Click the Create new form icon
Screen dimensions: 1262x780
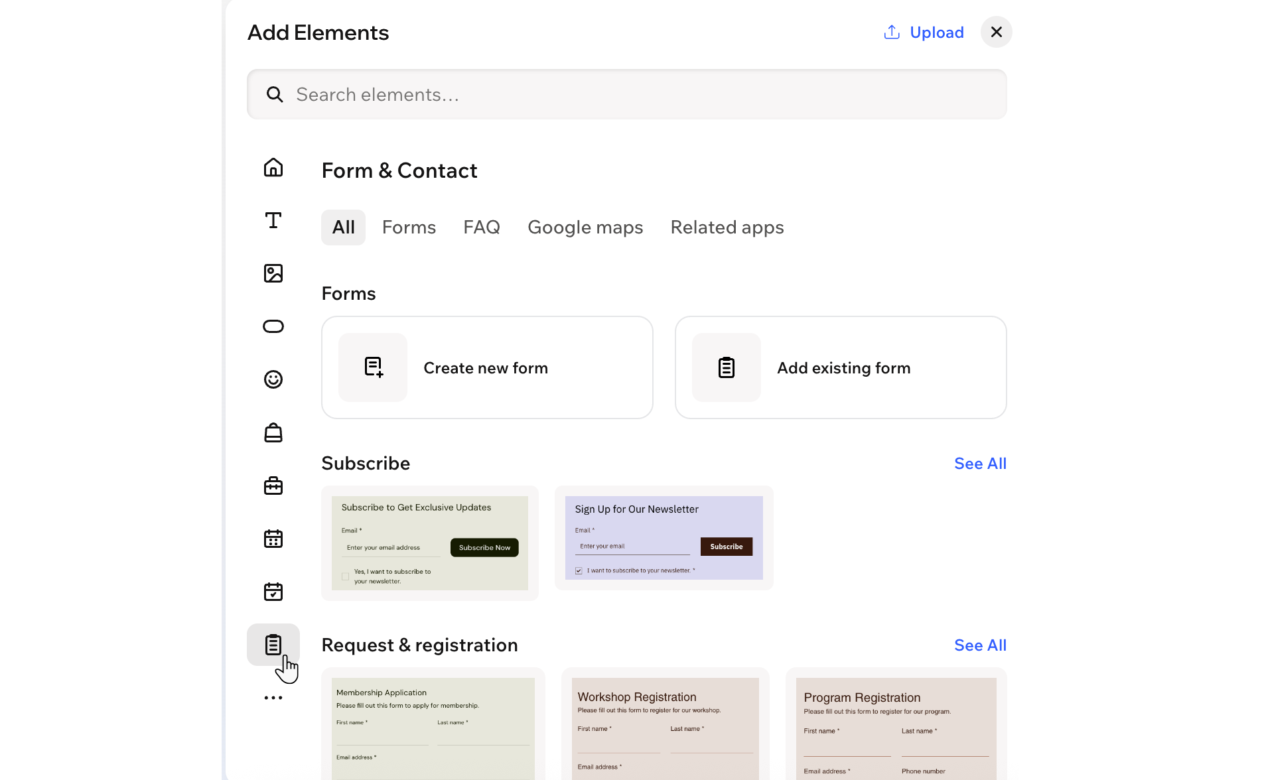(373, 367)
